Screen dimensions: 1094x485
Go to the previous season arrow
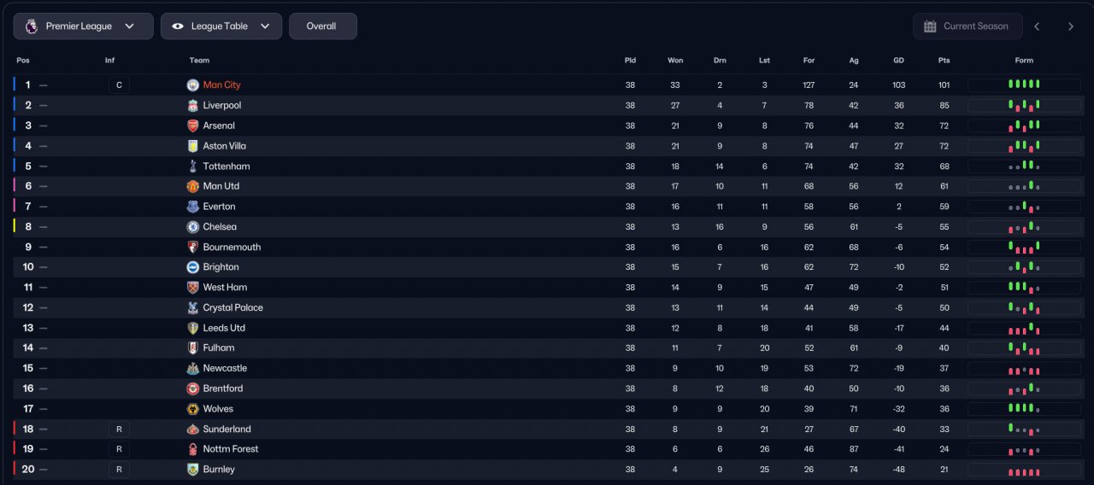(1037, 26)
